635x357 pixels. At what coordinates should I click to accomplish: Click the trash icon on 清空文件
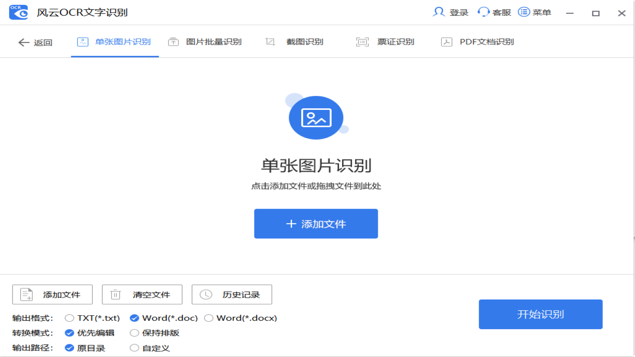115,294
